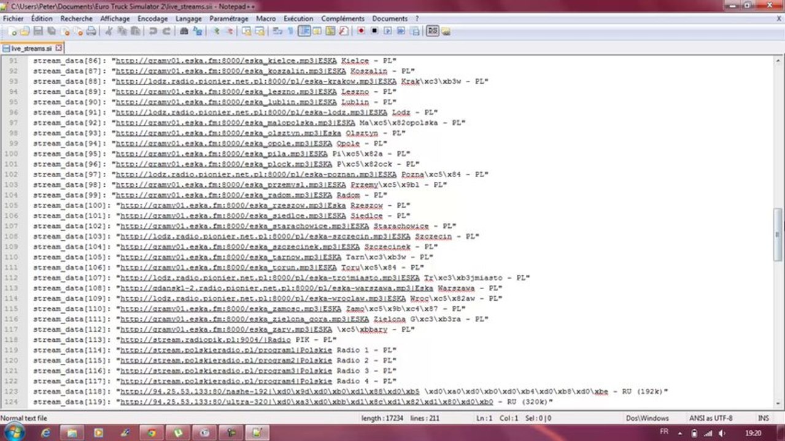Click the Zoom Out icon
785x441 pixels.
click(230, 31)
